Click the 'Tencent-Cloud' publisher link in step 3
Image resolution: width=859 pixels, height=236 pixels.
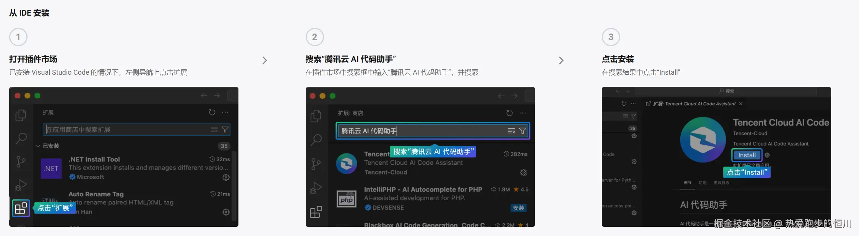750,133
